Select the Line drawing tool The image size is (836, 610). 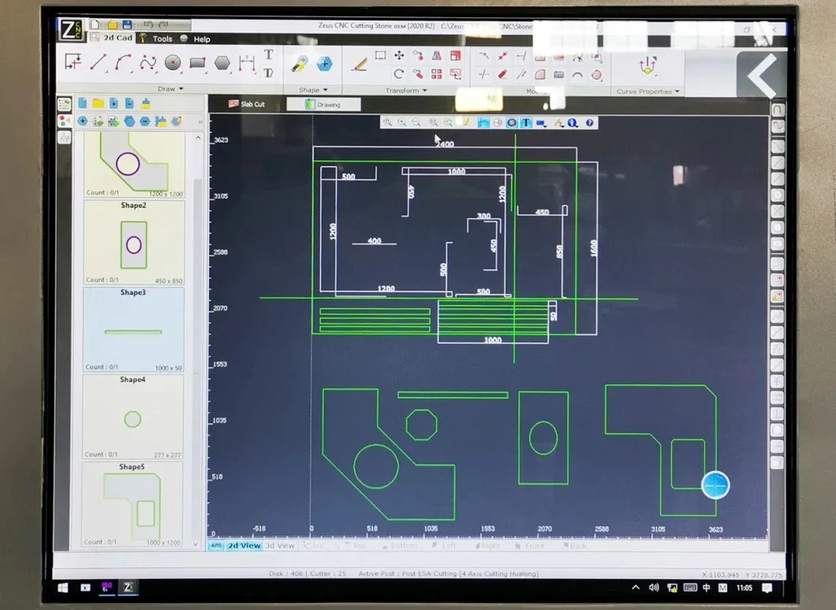pos(98,62)
